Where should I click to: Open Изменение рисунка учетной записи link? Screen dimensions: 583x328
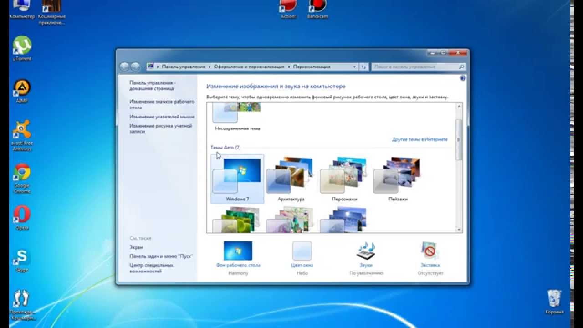pos(161,128)
